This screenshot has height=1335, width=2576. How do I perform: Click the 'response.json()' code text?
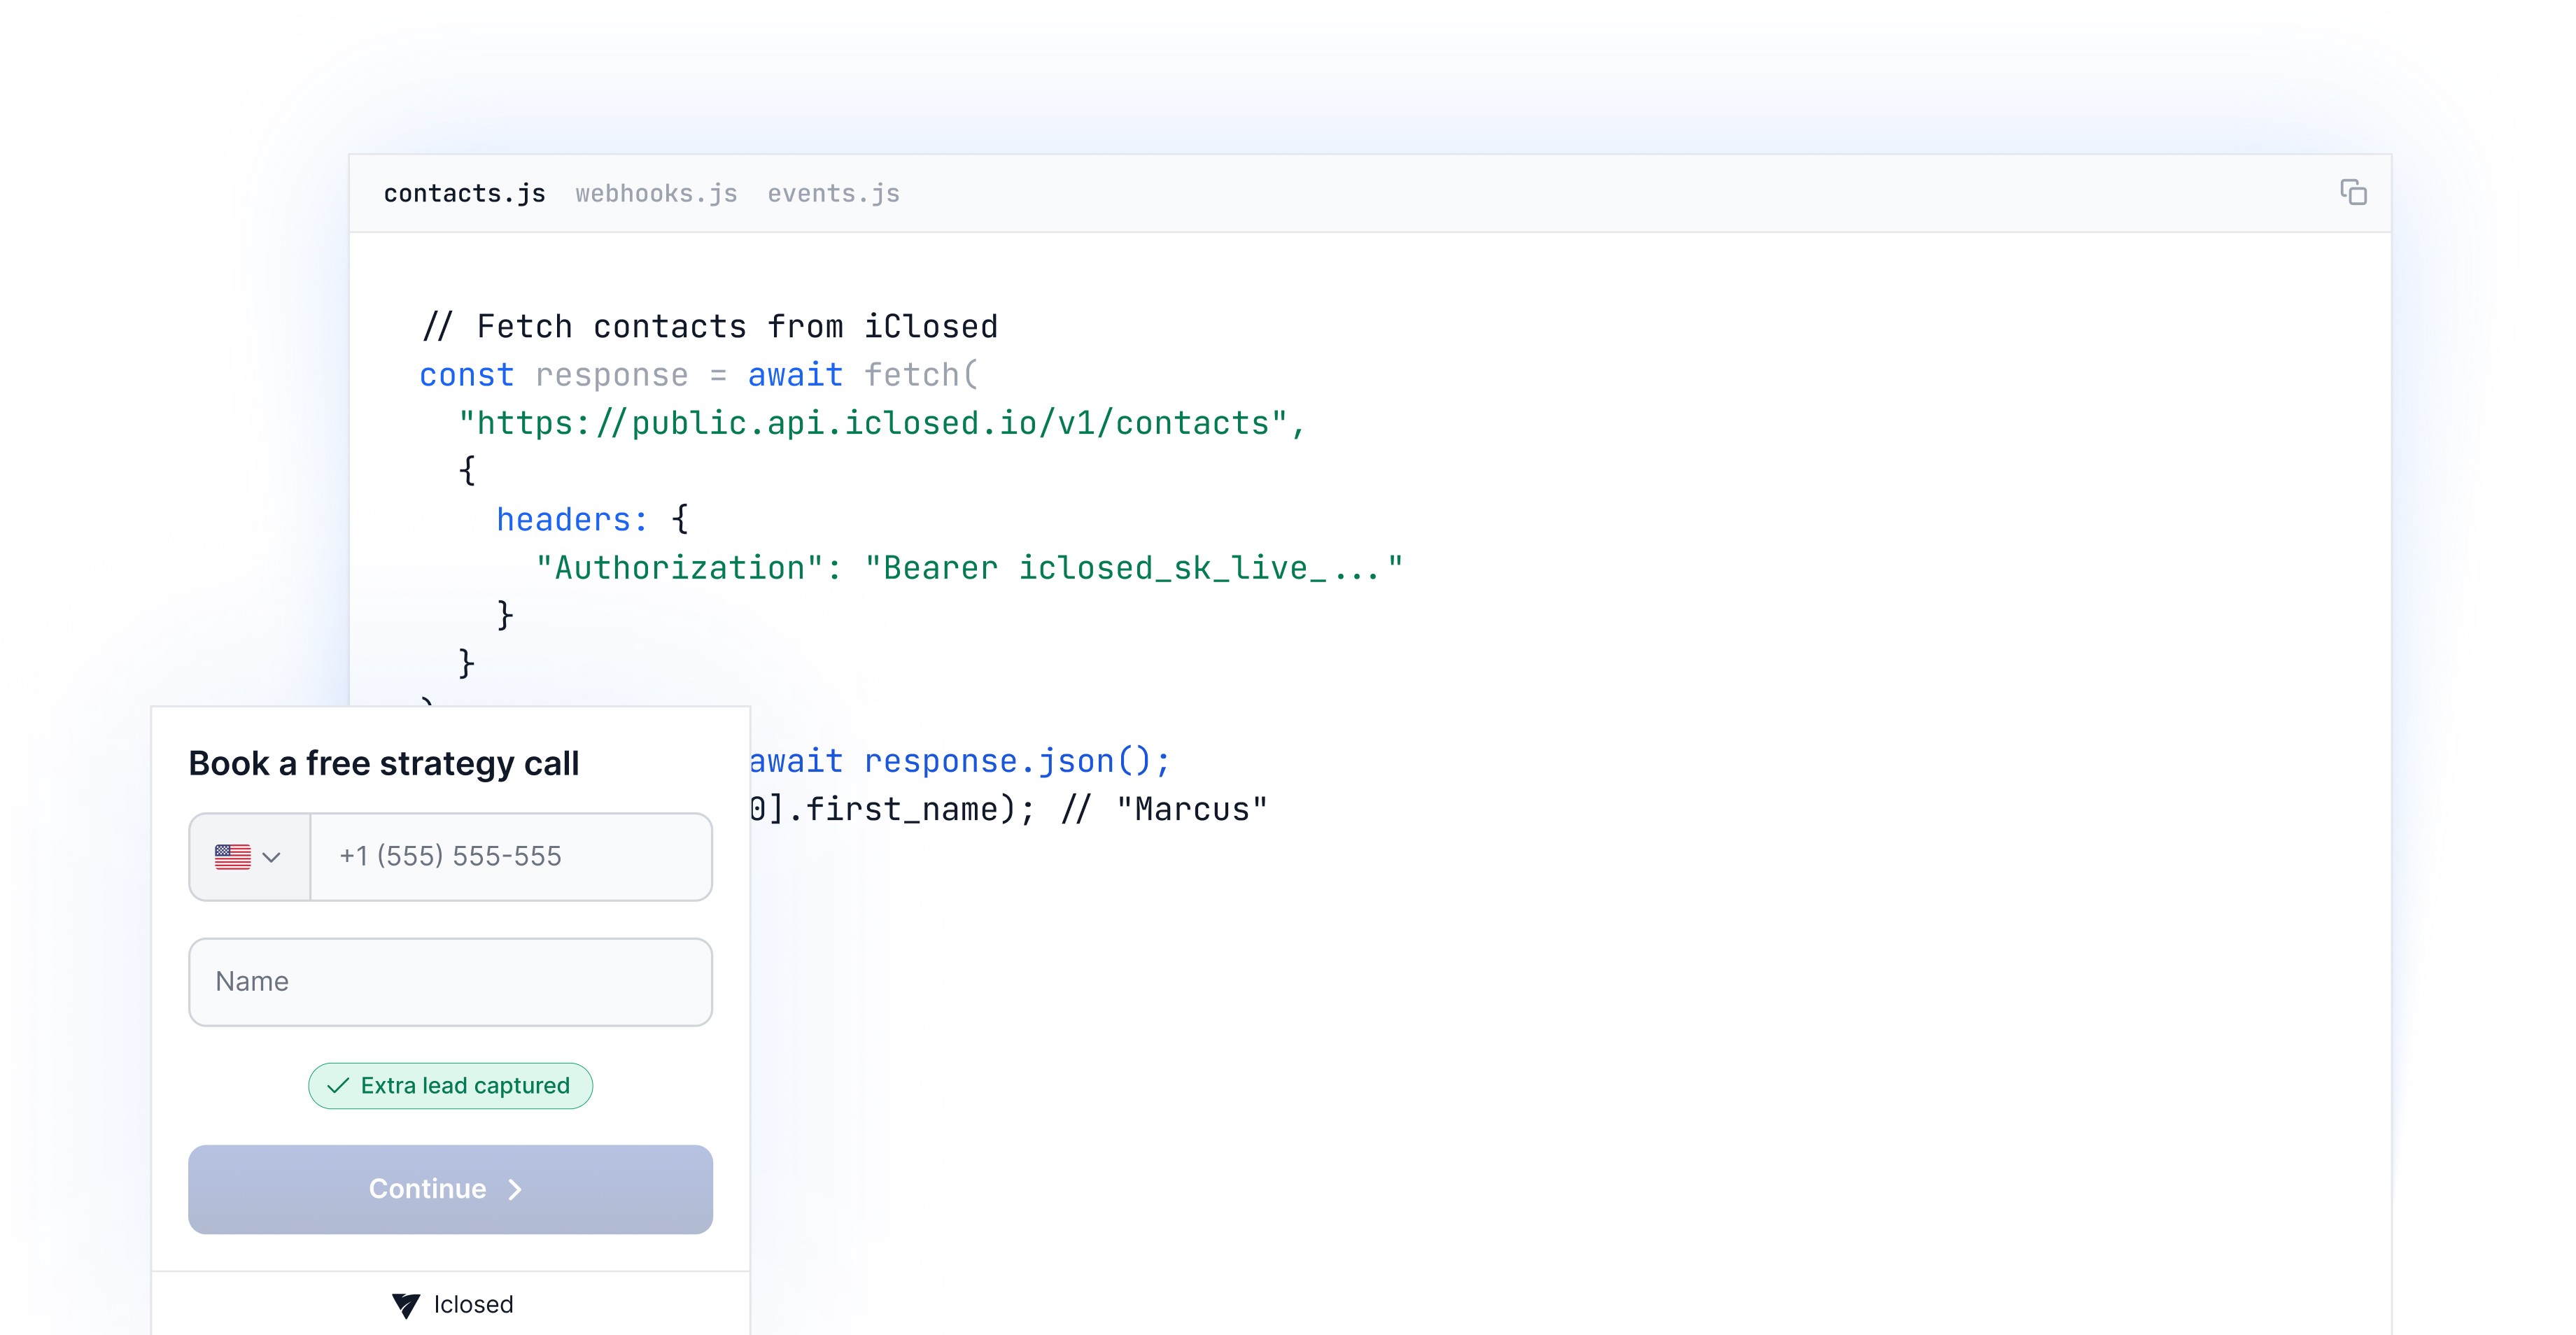(1015, 762)
